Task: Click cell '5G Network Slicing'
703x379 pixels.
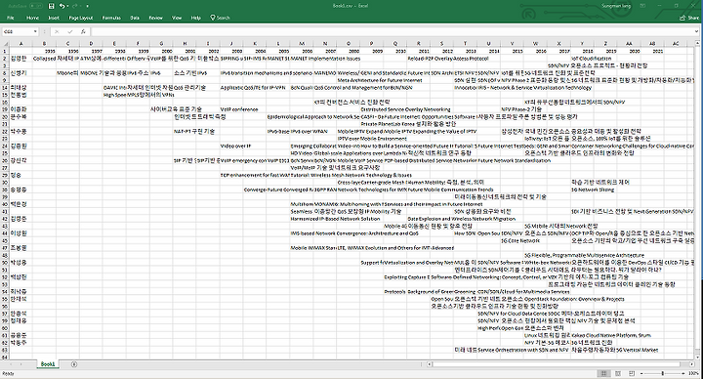Action: click(593, 189)
